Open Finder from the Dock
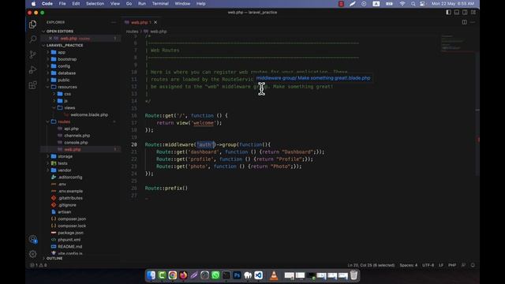Viewport: 505px width, 284px height. (151, 275)
